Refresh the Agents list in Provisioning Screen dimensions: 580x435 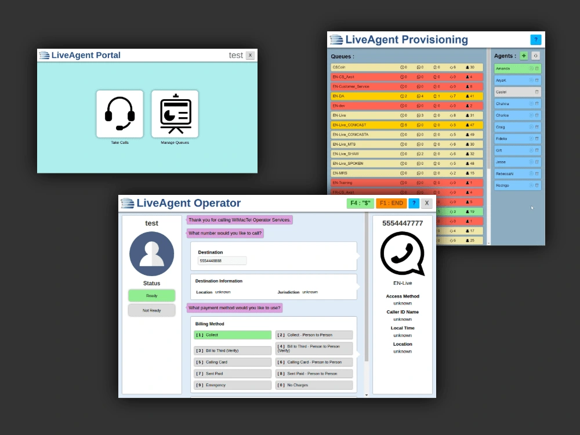[535, 56]
